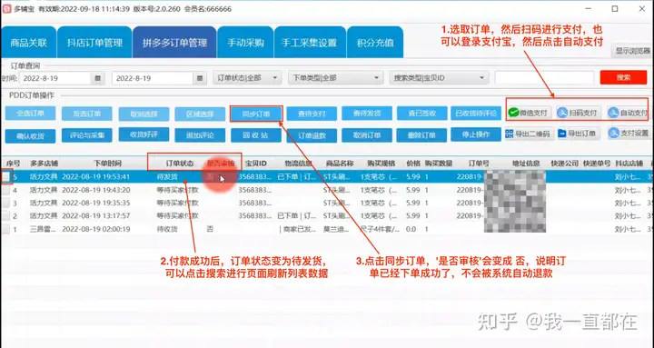Viewport: 654px width, 348px height.
Task: Click the 全选订单 button
Action: [x=30, y=114]
